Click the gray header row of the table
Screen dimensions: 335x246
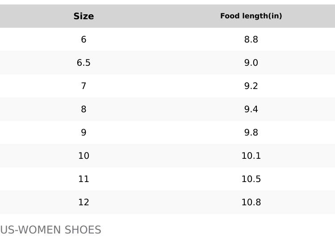click(167, 16)
